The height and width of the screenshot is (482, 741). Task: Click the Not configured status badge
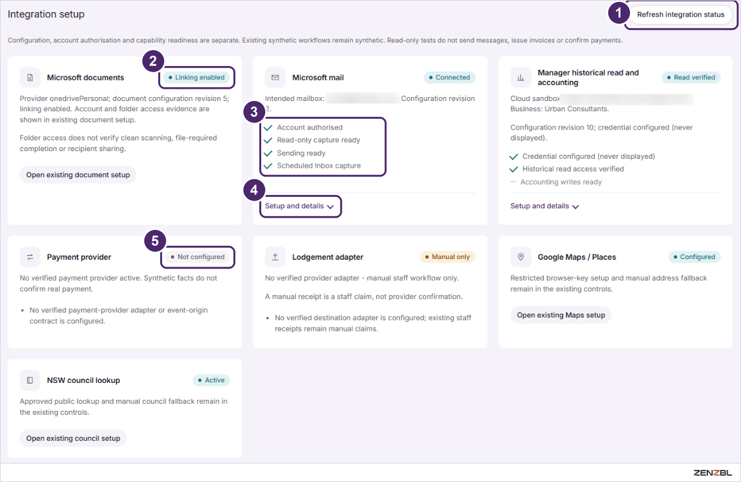pos(198,257)
